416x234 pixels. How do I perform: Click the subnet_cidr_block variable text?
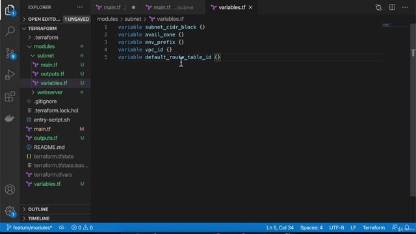pyautogui.click(x=170, y=27)
